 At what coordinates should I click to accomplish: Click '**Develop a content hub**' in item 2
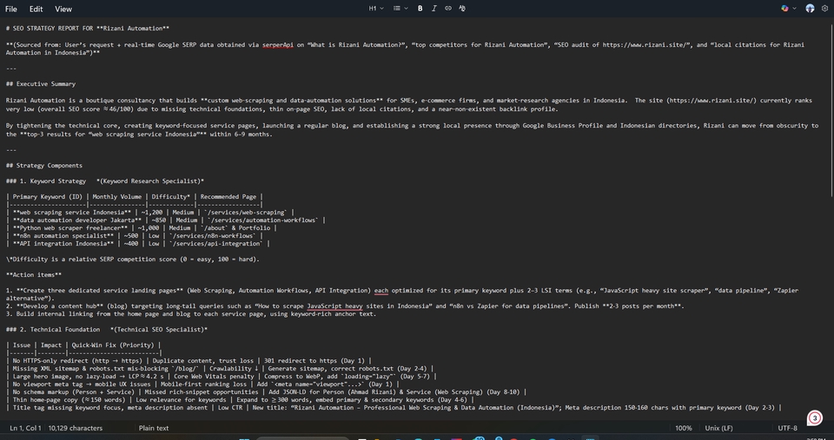coord(58,306)
